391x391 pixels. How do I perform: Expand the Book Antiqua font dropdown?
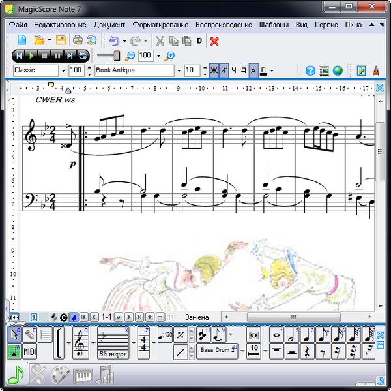click(179, 70)
